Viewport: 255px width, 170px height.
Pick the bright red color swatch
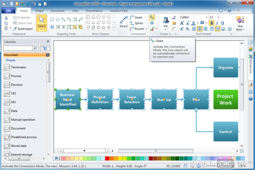(x=107, y=158)
